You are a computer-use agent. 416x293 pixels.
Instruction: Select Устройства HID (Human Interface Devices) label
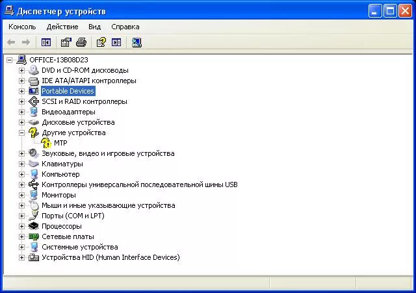pos(110,257)
